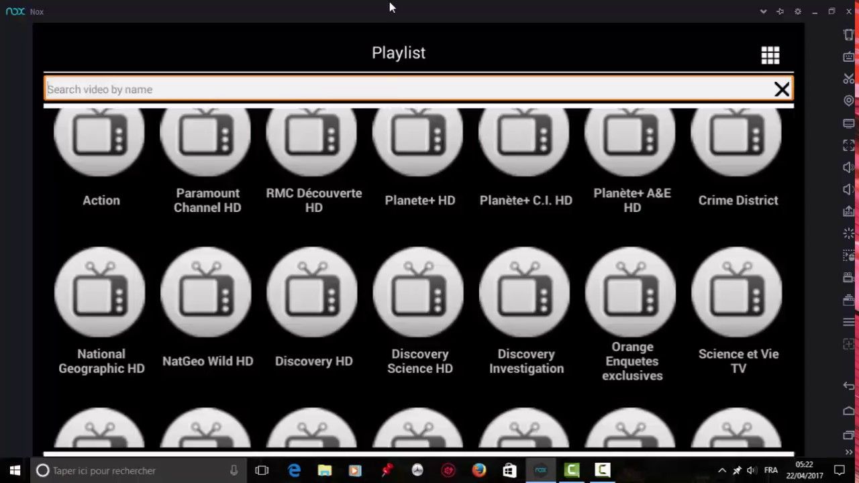Image resolution: width=859 pixels, height=483 pixels.
Task: Play the NatGeo Wild HD channel
Action: 207,309
